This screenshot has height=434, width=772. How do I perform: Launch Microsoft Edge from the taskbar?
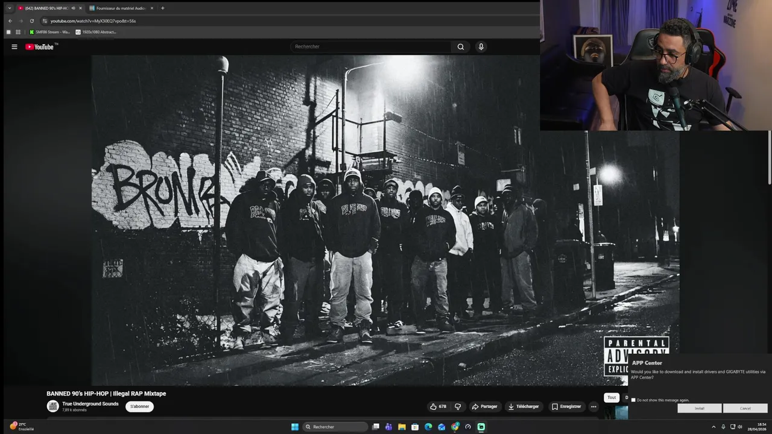[428, 427]
